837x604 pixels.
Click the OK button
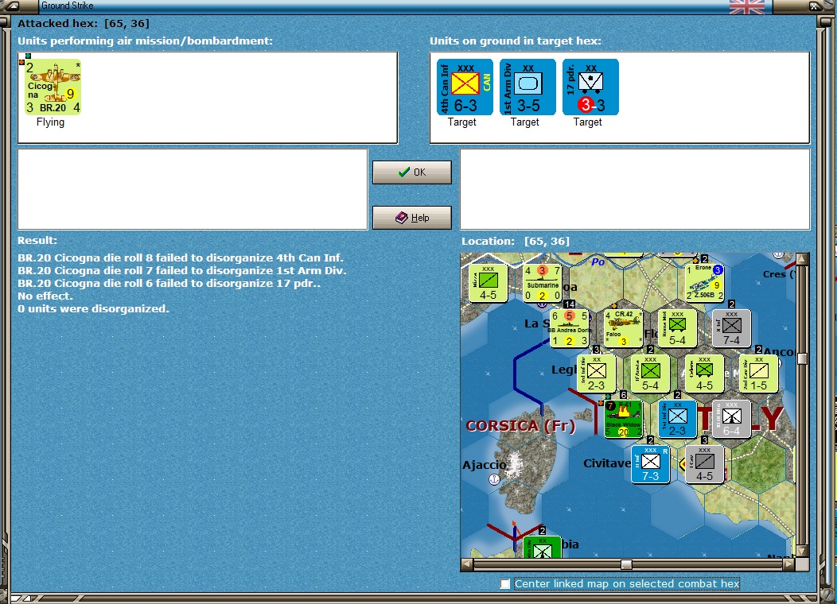[x=411, y=172]
